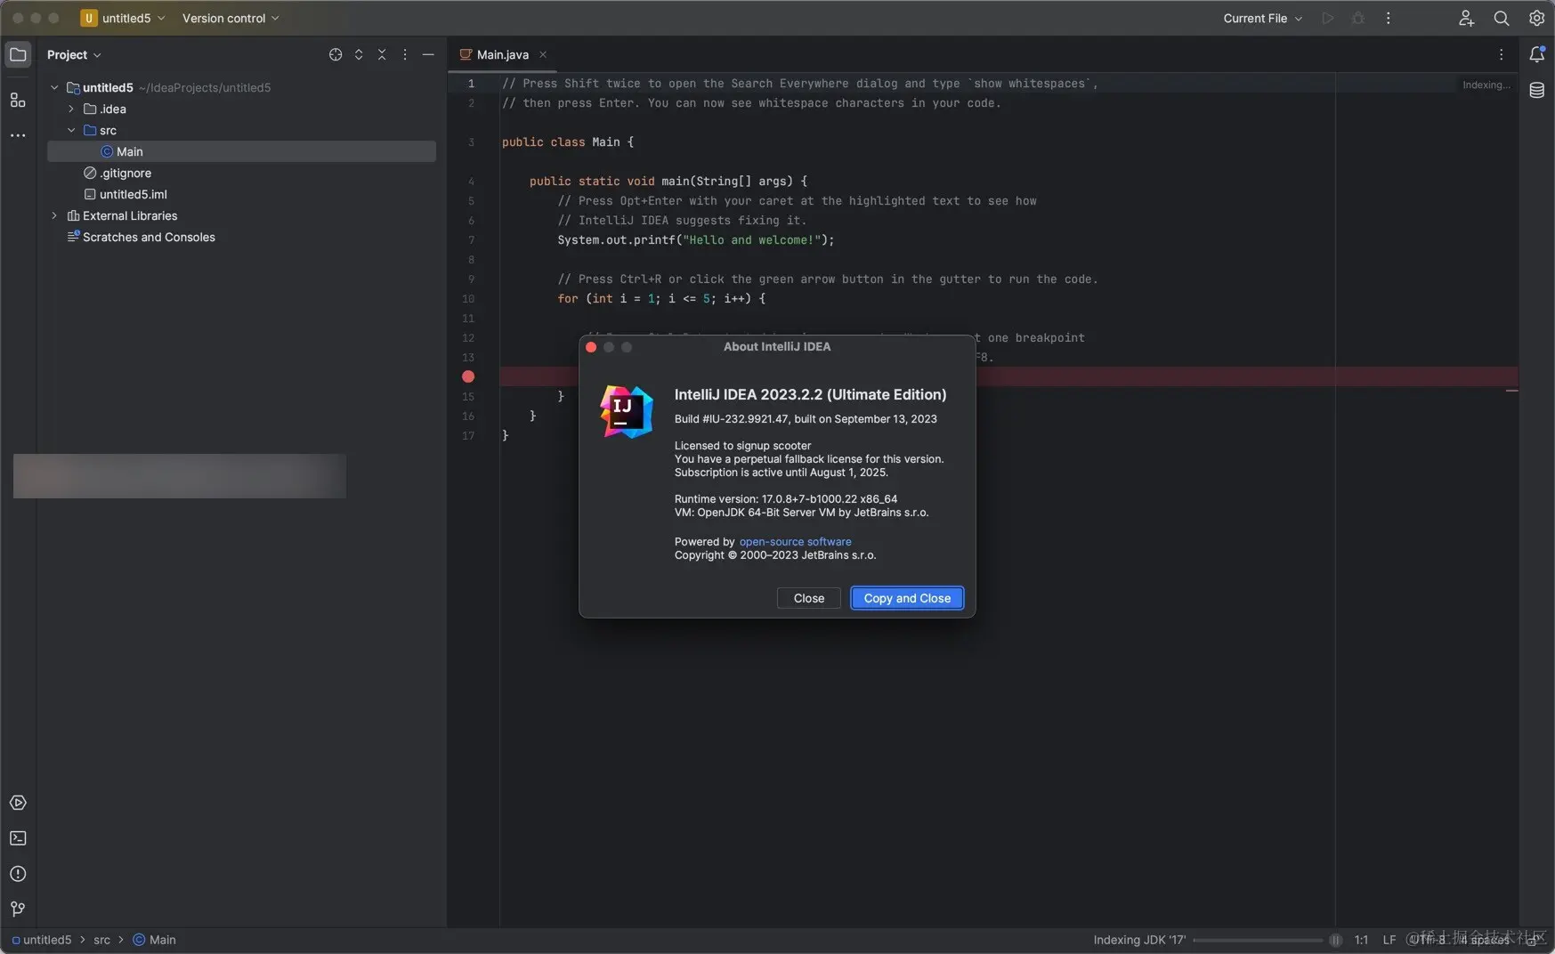
Task: Open the Problems tool window
Action: (x=18, y=874)
